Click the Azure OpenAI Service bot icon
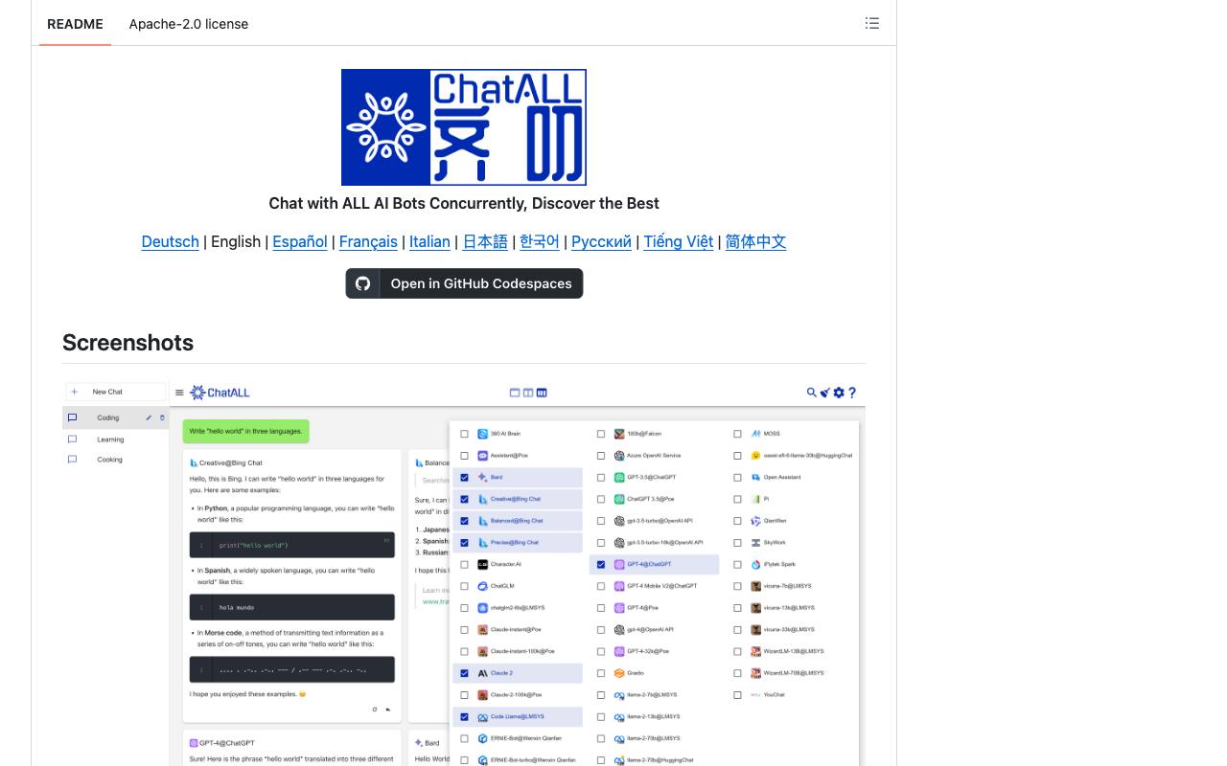Image resolution: width=1227 pixels, height=766 pixels. pyautogui.click(x=619, y=456)
